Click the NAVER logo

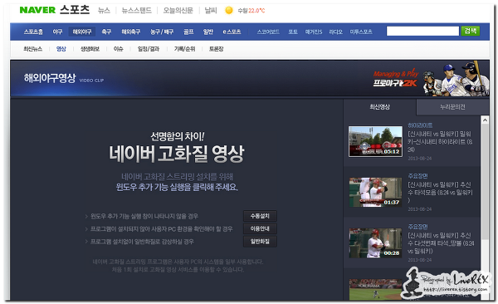coord(37,10)
